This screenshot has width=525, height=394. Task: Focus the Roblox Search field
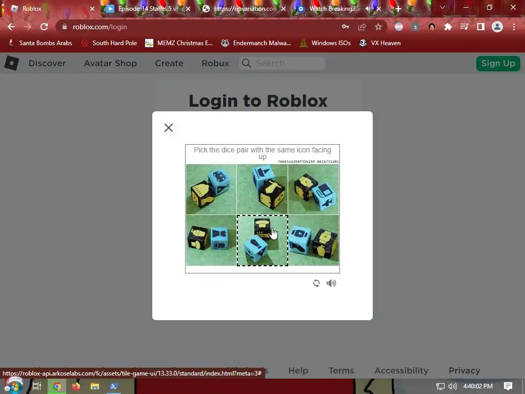282,63
